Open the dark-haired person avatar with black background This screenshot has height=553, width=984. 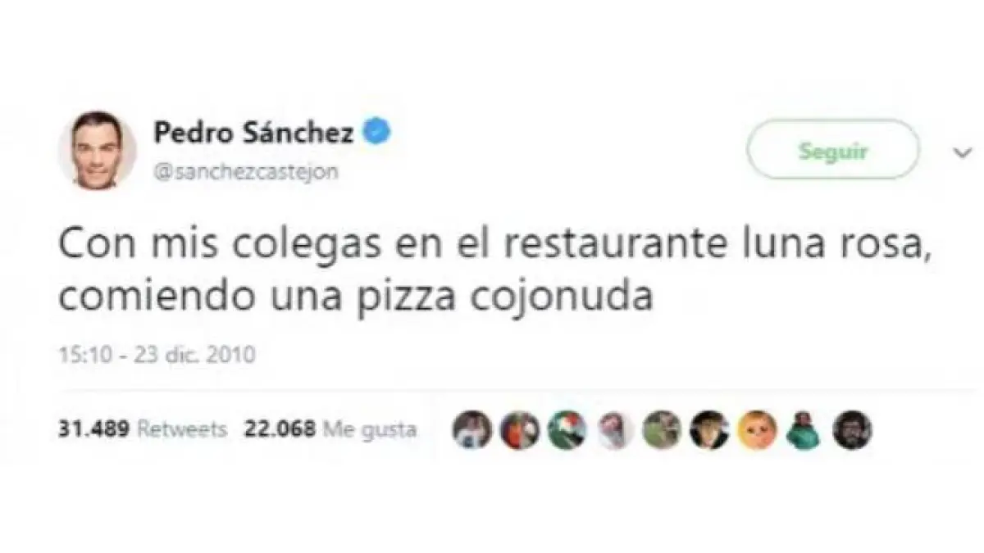pyautogui.click(x=708, y=429)
